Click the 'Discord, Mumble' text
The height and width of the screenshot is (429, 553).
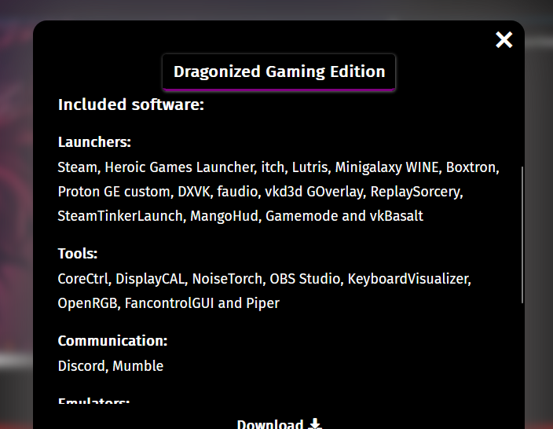111,366
